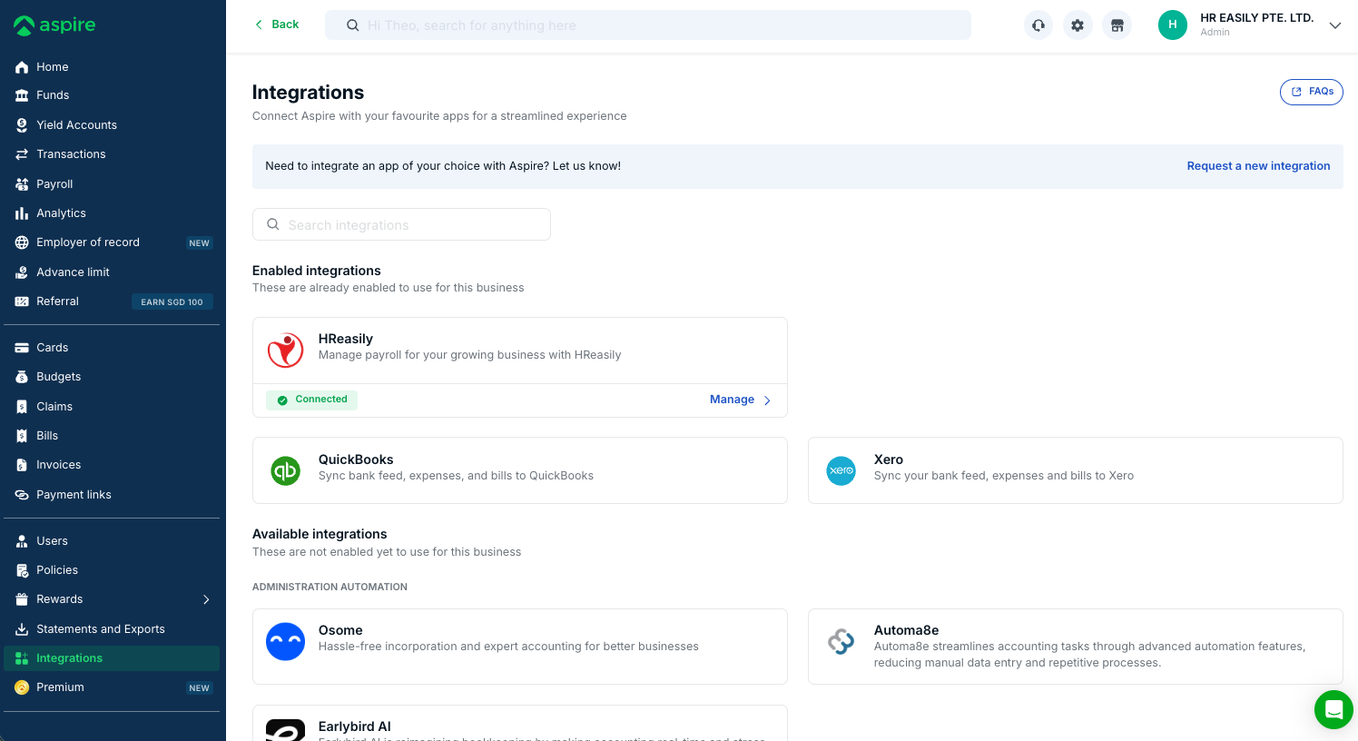Expand the Rewards submenu chevron
The width and height of the screenshot is (1358, 741).
206,599
